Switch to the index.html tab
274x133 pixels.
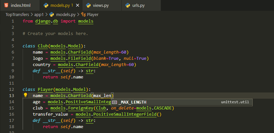coord(20,6)
